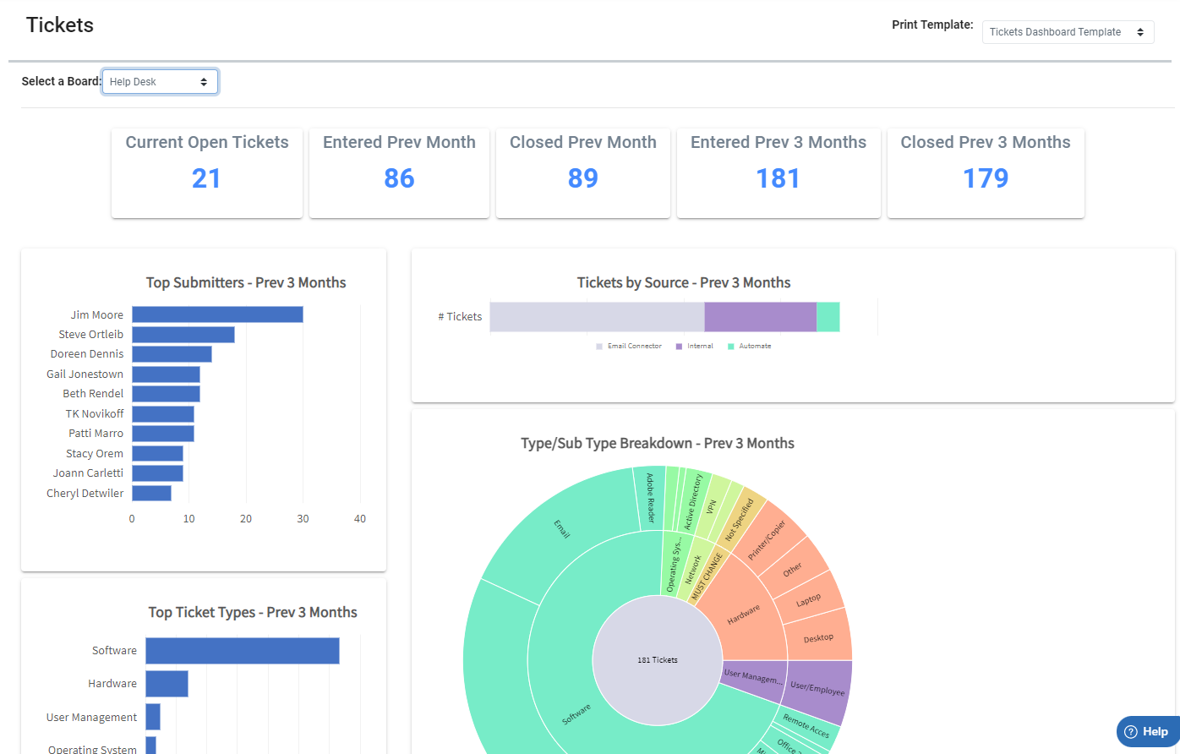The height and width of the screenshot is (754, 1180).
Task: Open the Select a Board dropdown
Action: pyautogui.click(x=160, y=81)
